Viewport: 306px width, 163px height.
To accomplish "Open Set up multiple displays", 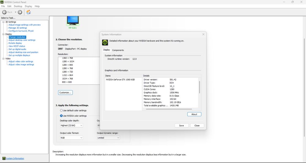I will [19, 55].
